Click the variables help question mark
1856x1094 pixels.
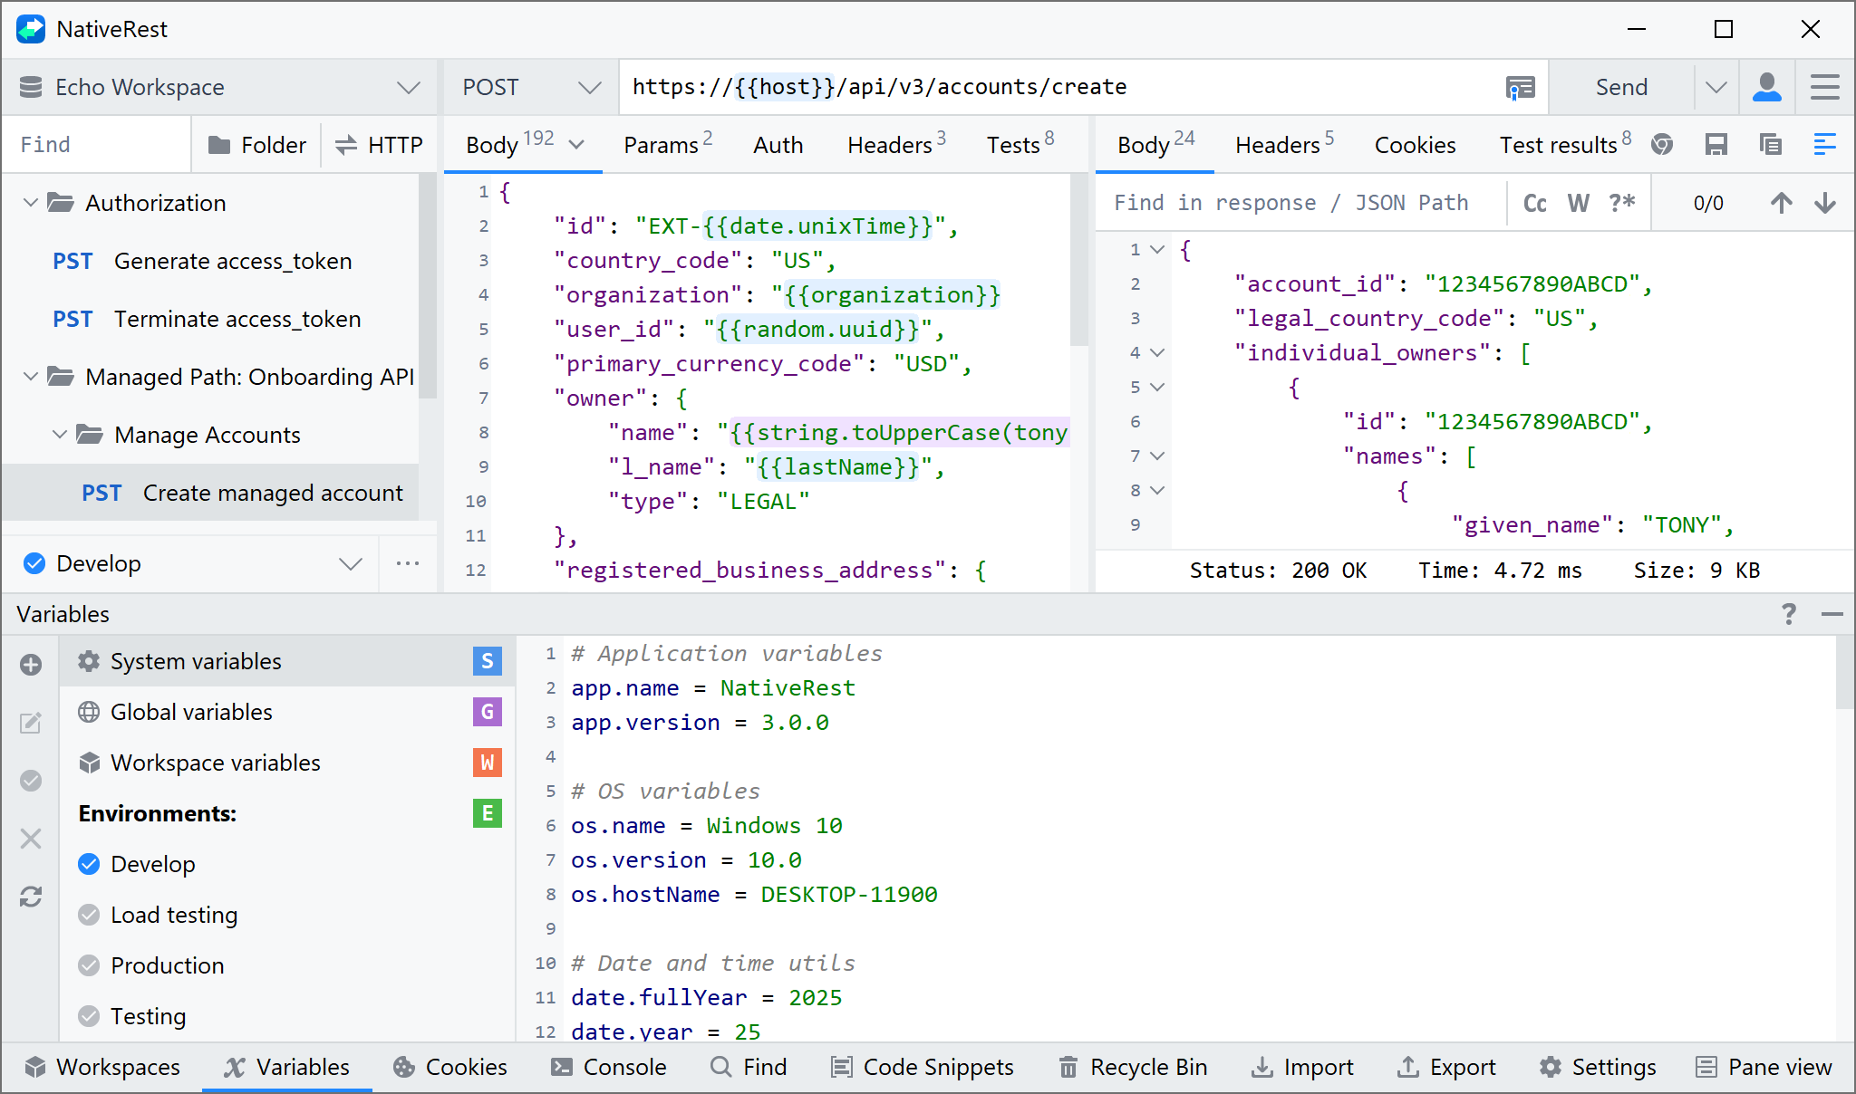(x=1788, y=614)
